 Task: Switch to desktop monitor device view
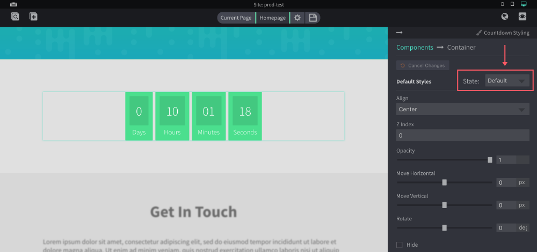(523, 4)
